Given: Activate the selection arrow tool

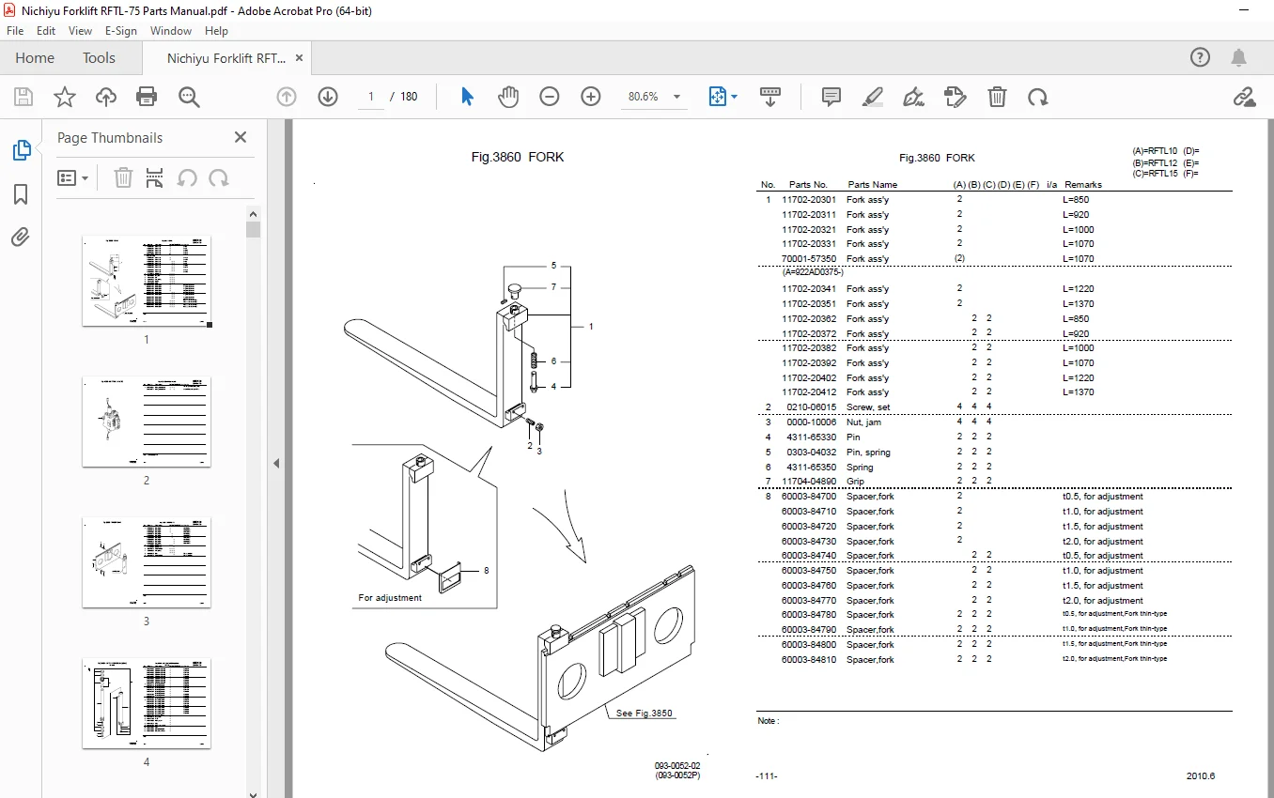Looking at the screenshot, I should click(x=467, y=97).
